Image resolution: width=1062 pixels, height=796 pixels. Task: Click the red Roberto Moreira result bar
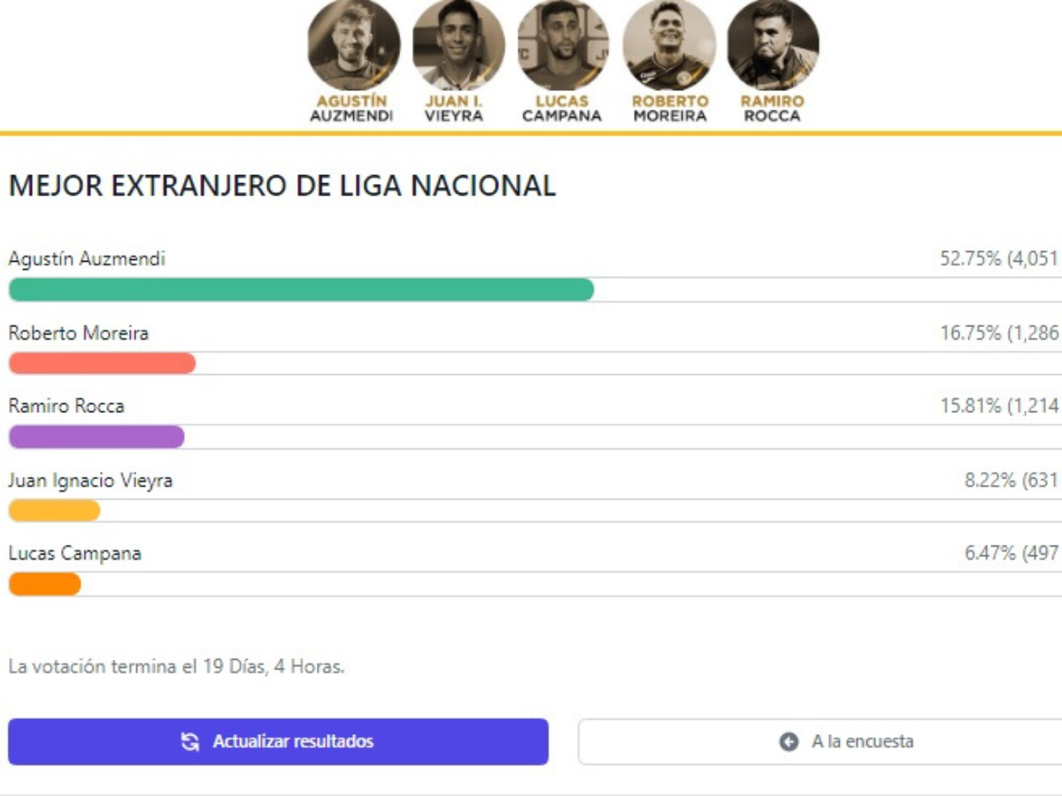click(102, 363)
